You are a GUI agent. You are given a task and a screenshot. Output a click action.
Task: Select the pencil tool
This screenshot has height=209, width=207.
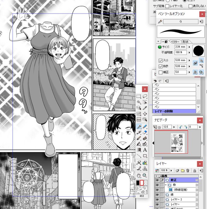click(x=145, y=126)
